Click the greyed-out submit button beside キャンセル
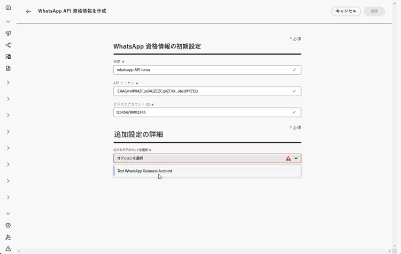 coord(374,11)
